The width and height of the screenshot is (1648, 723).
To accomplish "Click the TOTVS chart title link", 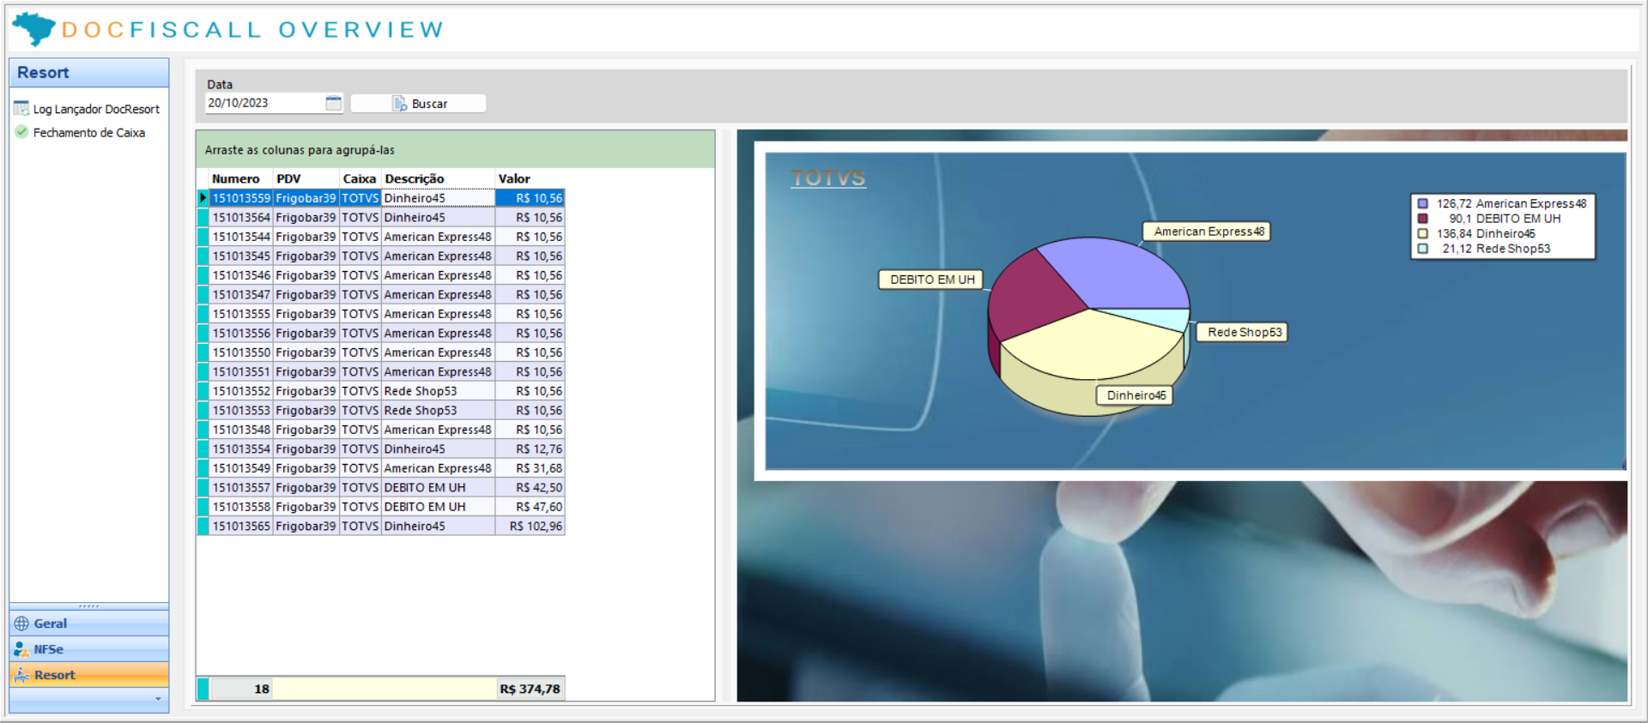I will tap(828, 178).
